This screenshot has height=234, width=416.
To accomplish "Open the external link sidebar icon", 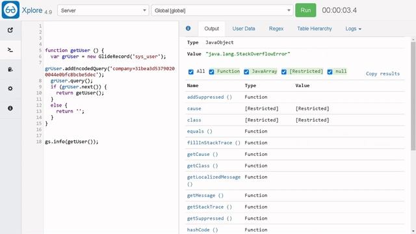I will click(10, 30).
